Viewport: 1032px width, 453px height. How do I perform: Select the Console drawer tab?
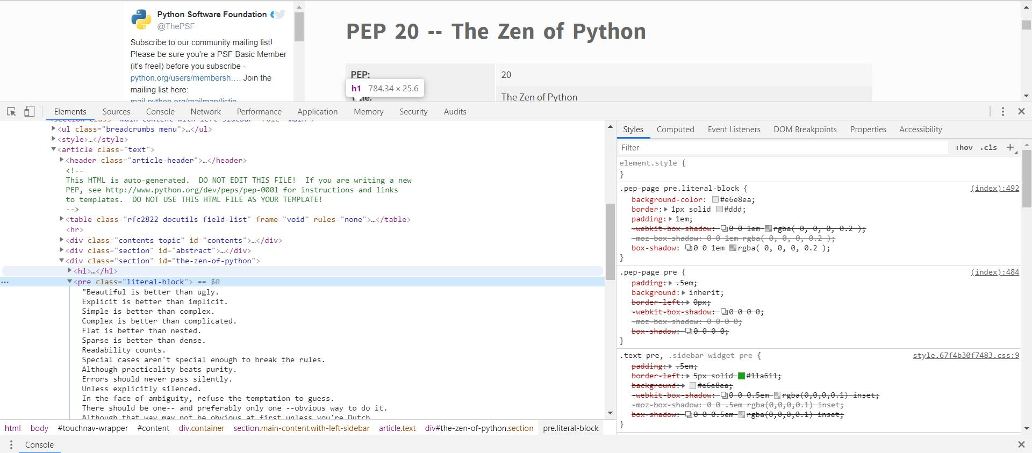click(39, 444)
